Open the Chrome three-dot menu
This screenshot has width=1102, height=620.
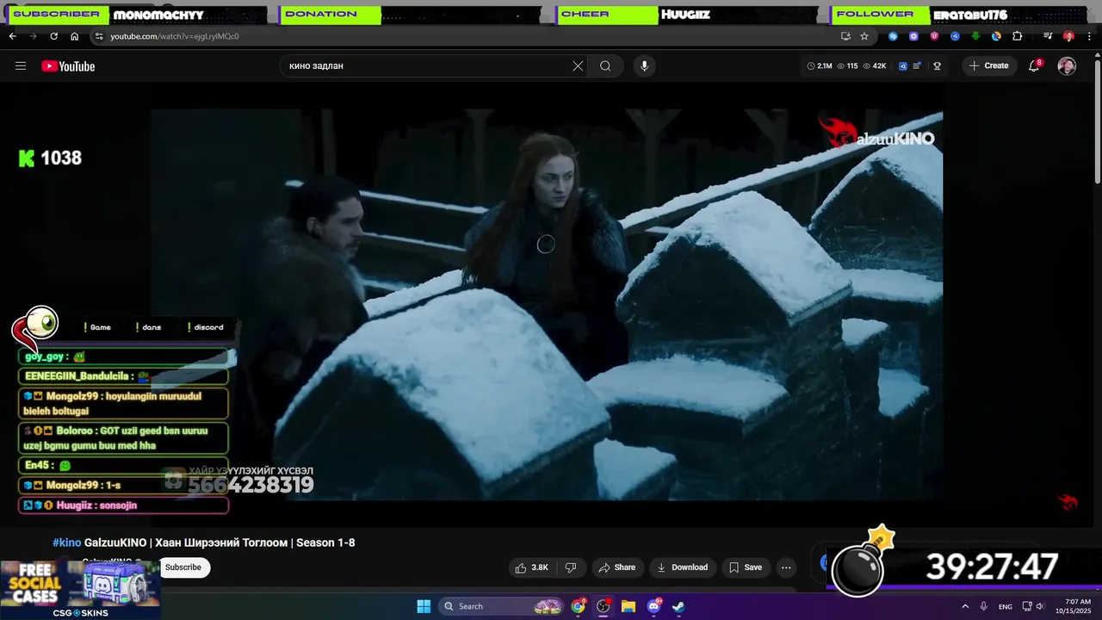tap(1090, 36)
